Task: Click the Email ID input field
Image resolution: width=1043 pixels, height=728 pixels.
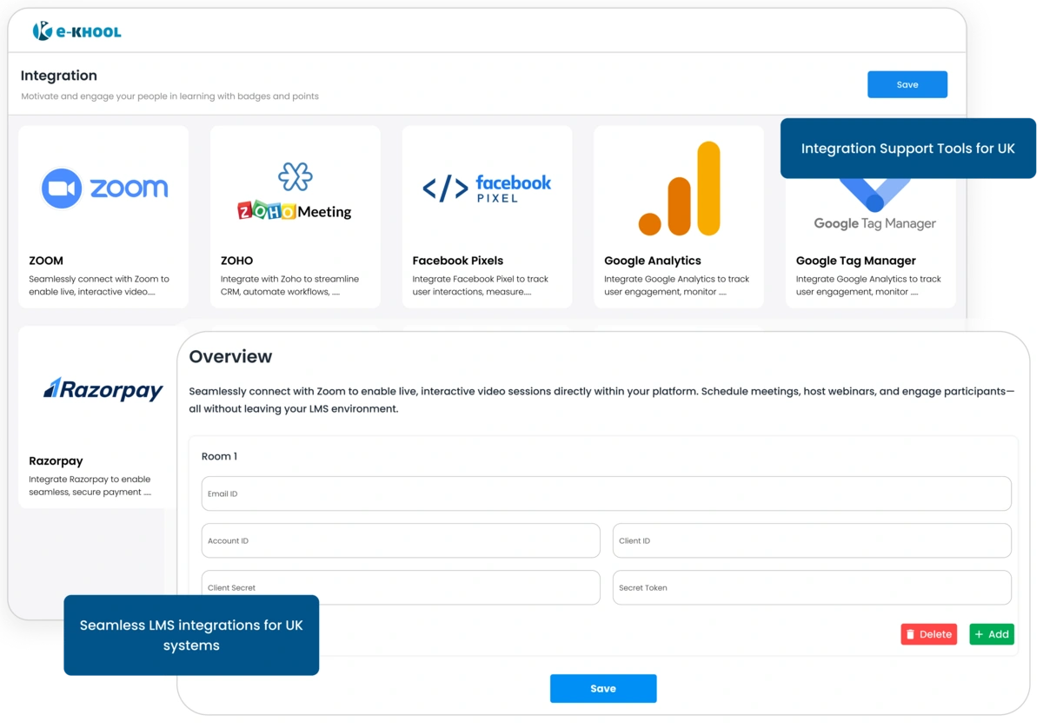Action: tap(605, 493)
